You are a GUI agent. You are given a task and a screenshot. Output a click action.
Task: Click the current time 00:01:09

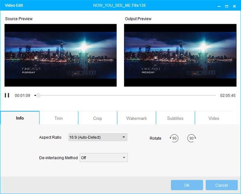coord(22,96)
